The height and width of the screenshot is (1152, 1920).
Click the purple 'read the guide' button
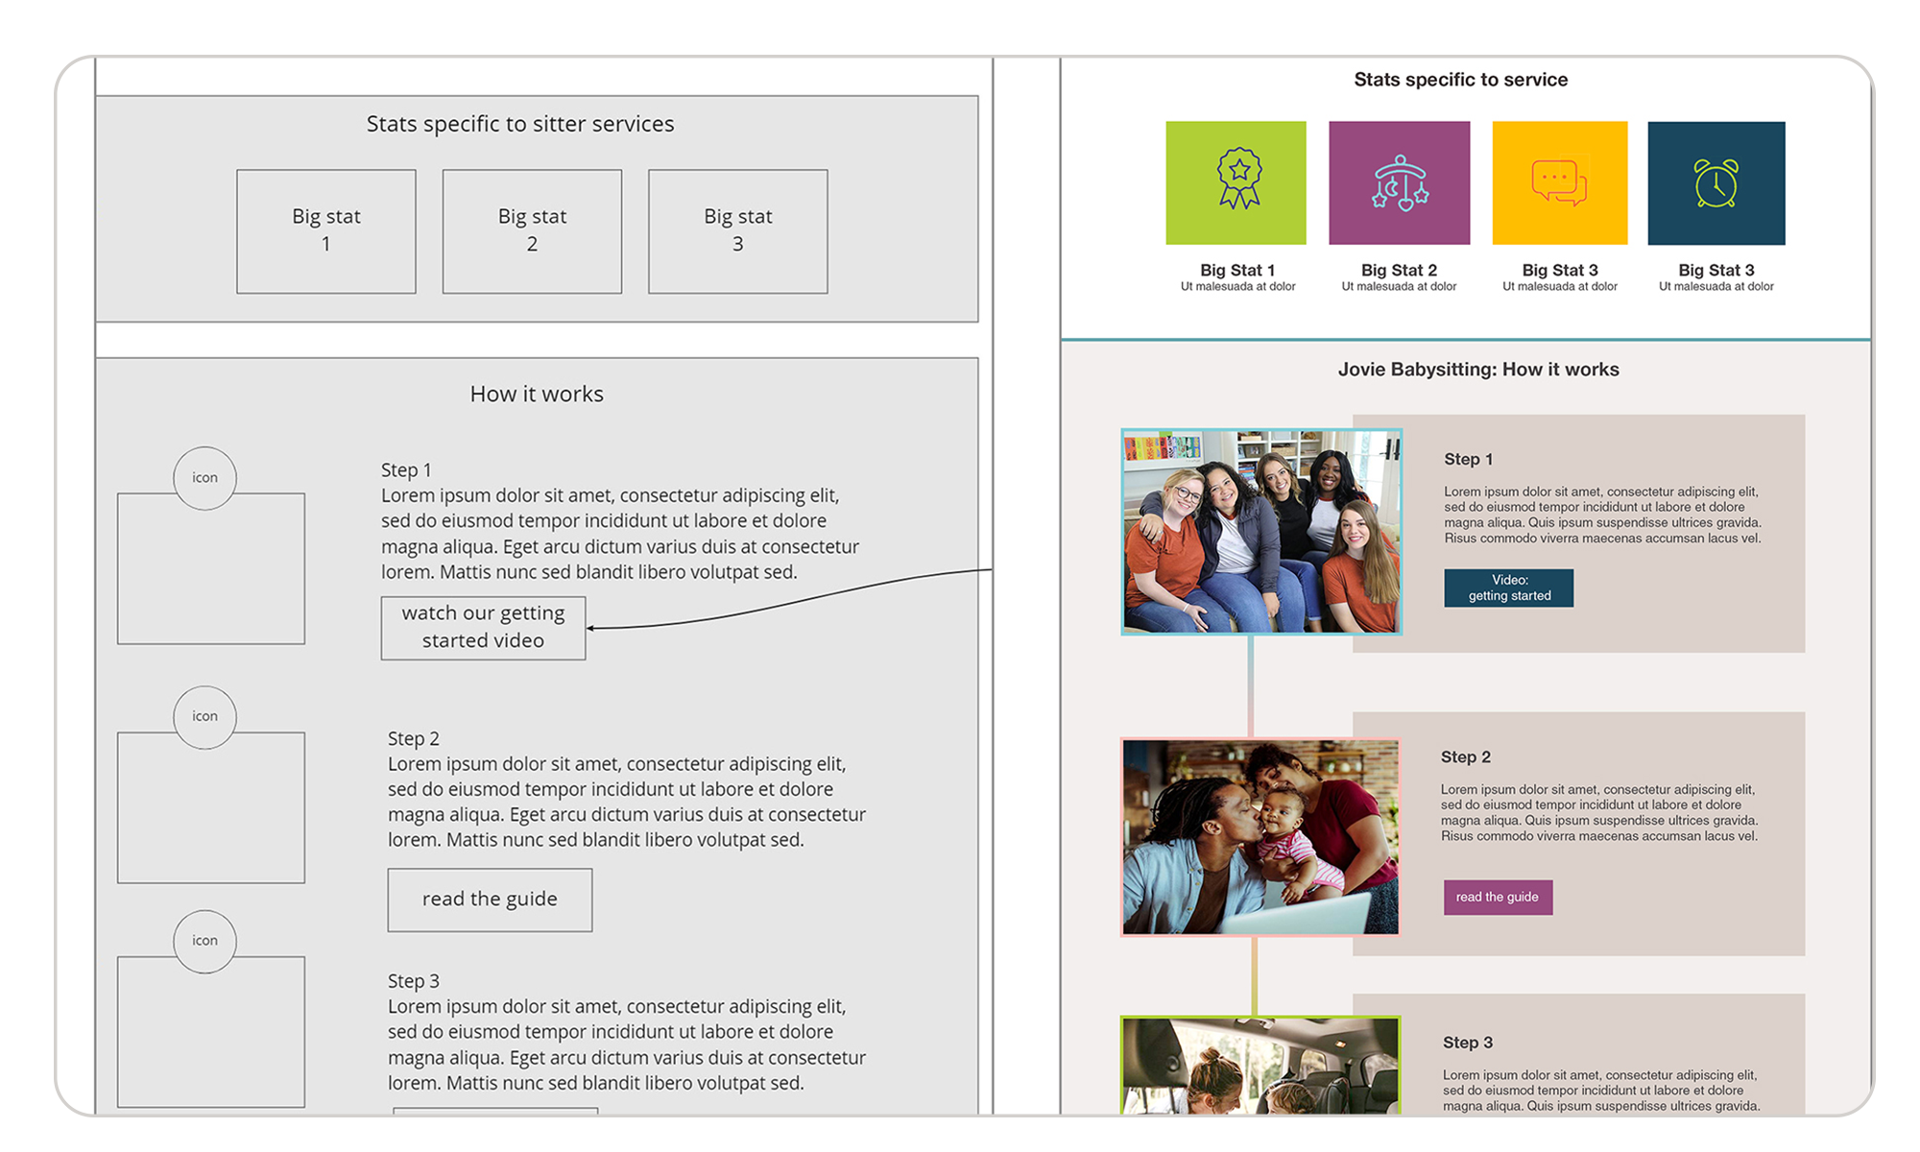(1498, 897)
